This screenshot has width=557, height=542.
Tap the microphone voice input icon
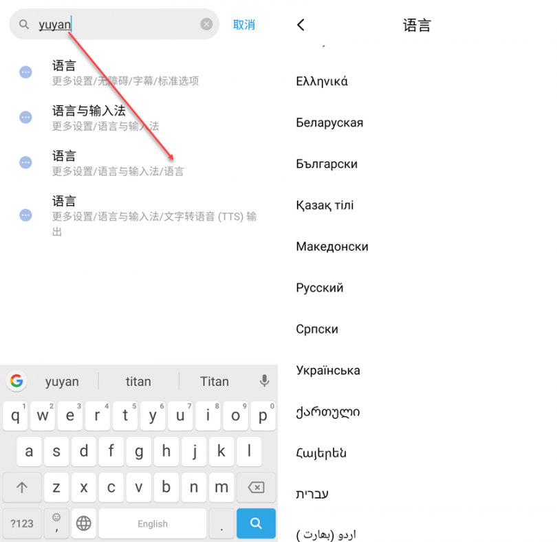[264, 381]
